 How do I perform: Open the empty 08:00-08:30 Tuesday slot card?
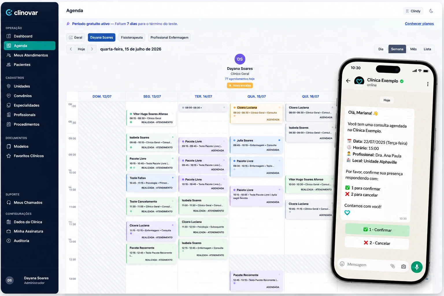203,108
